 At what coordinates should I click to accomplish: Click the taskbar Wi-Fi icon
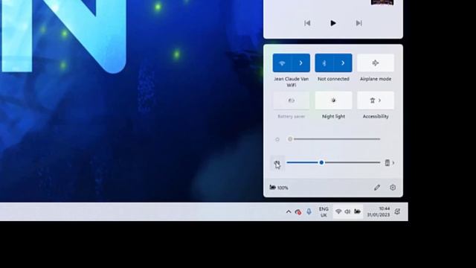click(x=338, y=211)
